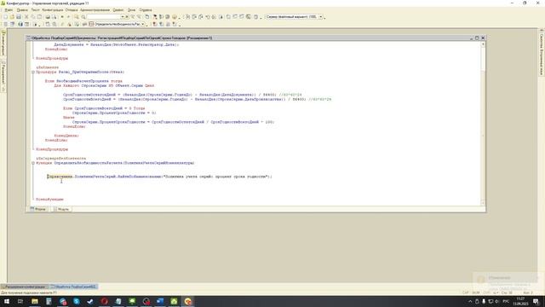Switch to the Модуль tab
Viewport: 545px width, 307px height.
pyautogui.click(x=61, y=209)
